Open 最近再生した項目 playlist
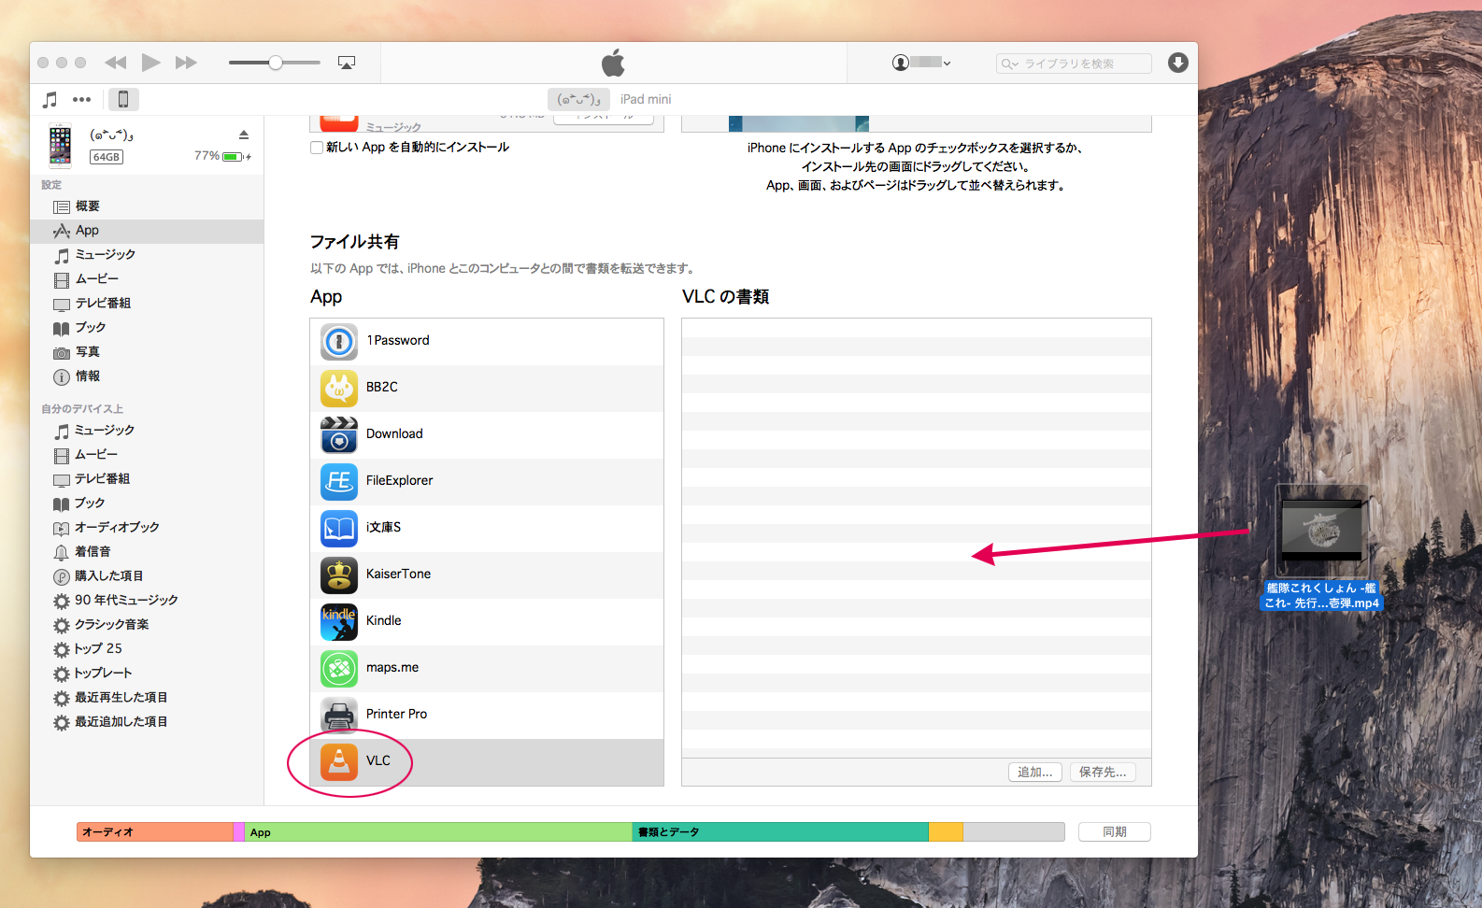This screenshot has width=1482, height=908. pos(147,698)
